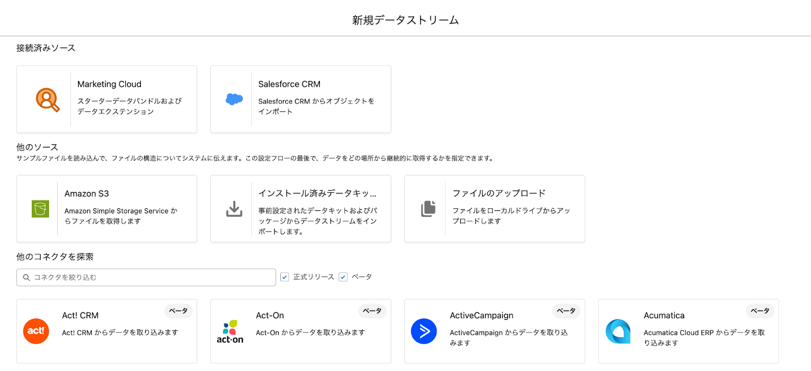Click description Salesforce CRM からオブジェクトをインポート
811x371 pixels.
(316, 106)
